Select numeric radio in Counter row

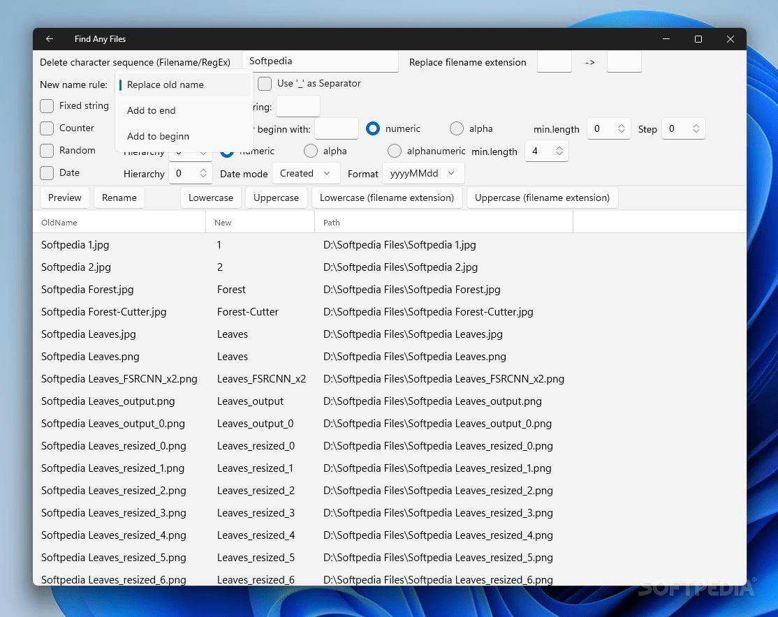pos(373,128)
